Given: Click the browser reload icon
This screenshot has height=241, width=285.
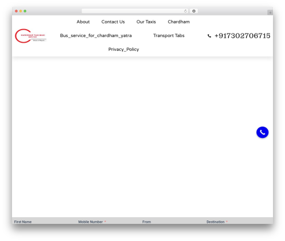Looking at the screenshot, I should point(185,11).
